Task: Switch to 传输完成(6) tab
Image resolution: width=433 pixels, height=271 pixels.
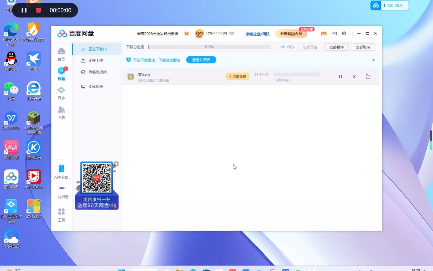Action: click(x=96, y=72)
